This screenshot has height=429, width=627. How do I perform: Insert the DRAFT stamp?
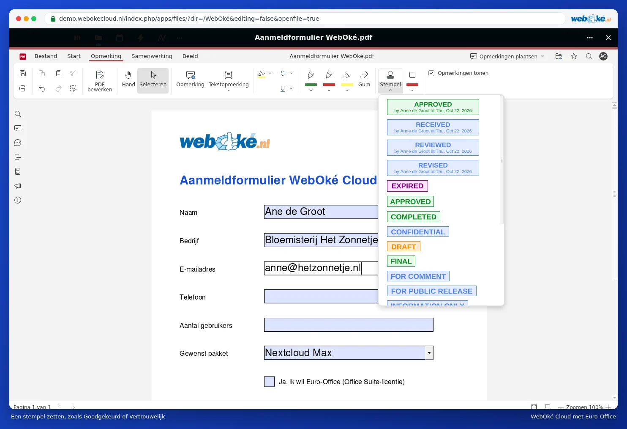pyautogui.click(x=403, y=247)
